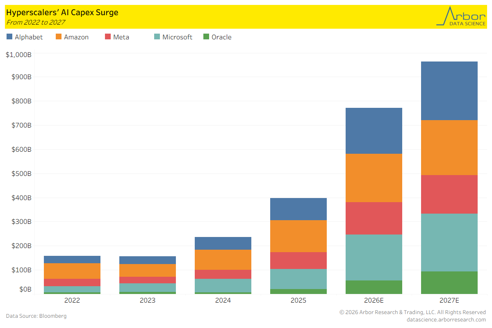Select the Meta segment of the 2027E bar
Image resolution: width=492 pixels, height=328 pixels.
coord(449,194)
